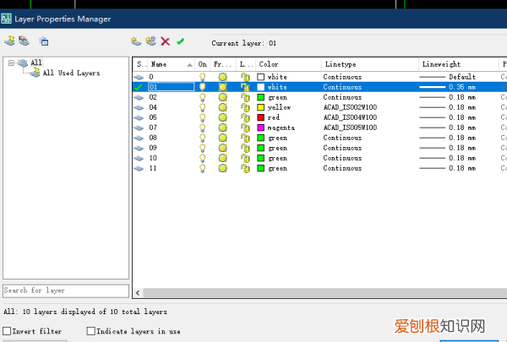Check Indicate layers in use
This screenshot has height=342, width=507.
point(91,331)
